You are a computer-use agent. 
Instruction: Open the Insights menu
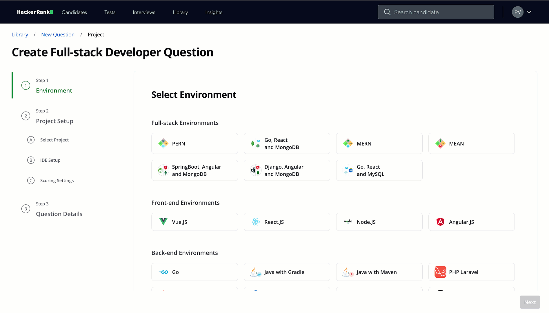(214, 12)
